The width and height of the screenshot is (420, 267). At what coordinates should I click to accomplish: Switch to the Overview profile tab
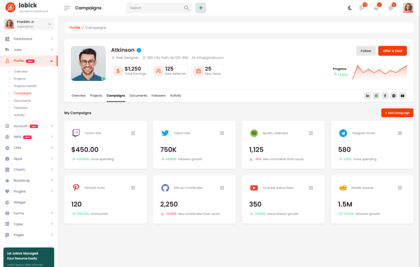(x=78, y=95)
